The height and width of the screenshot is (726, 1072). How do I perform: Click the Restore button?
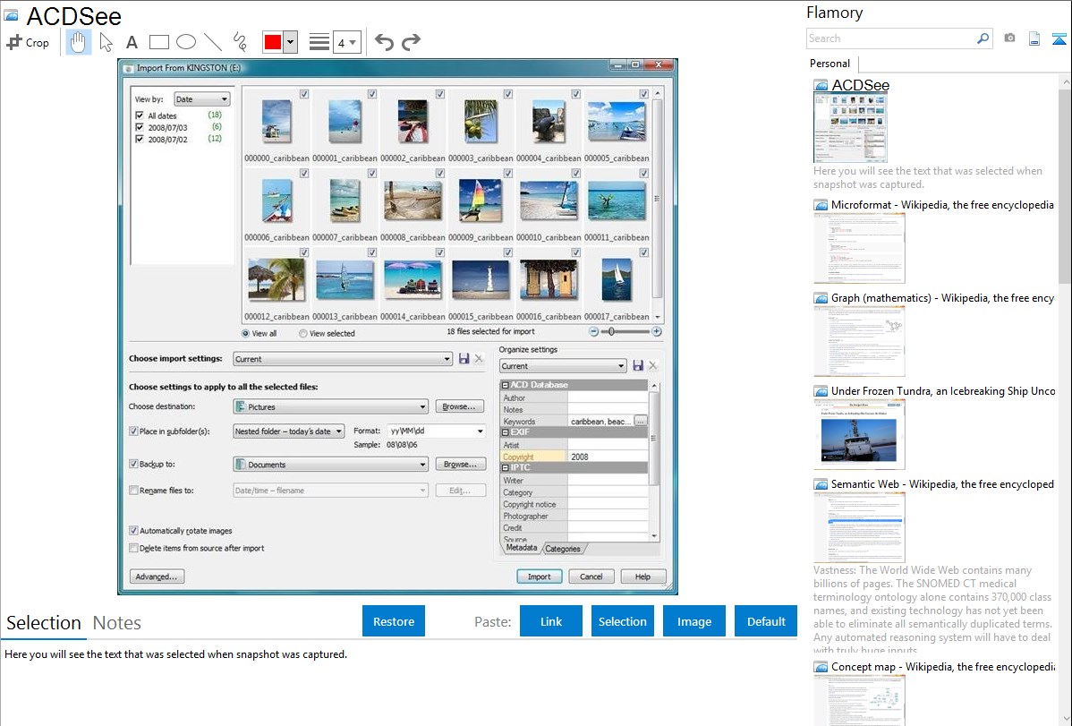[x=394, y=621]
